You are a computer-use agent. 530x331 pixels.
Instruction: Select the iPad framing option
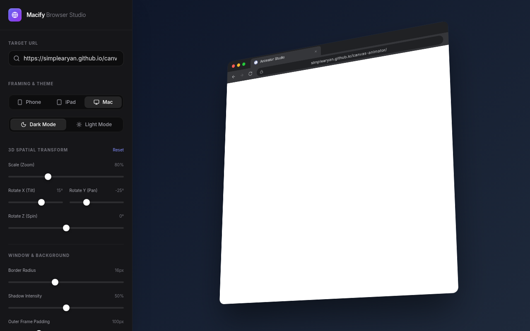[x=66, y=102]
